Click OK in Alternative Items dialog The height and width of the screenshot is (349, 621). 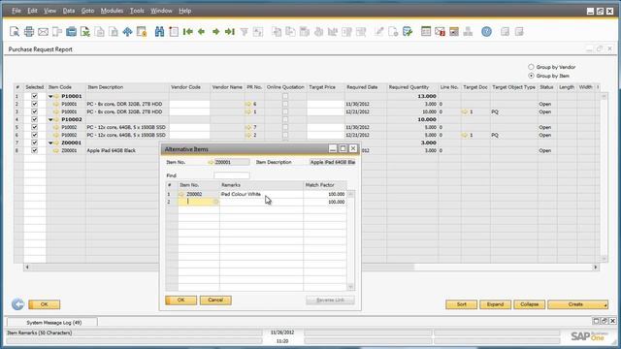(x=181, y=300)
